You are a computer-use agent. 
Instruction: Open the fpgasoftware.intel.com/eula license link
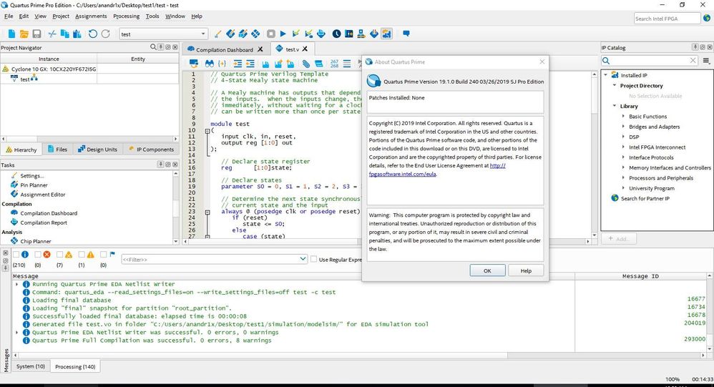402,173
